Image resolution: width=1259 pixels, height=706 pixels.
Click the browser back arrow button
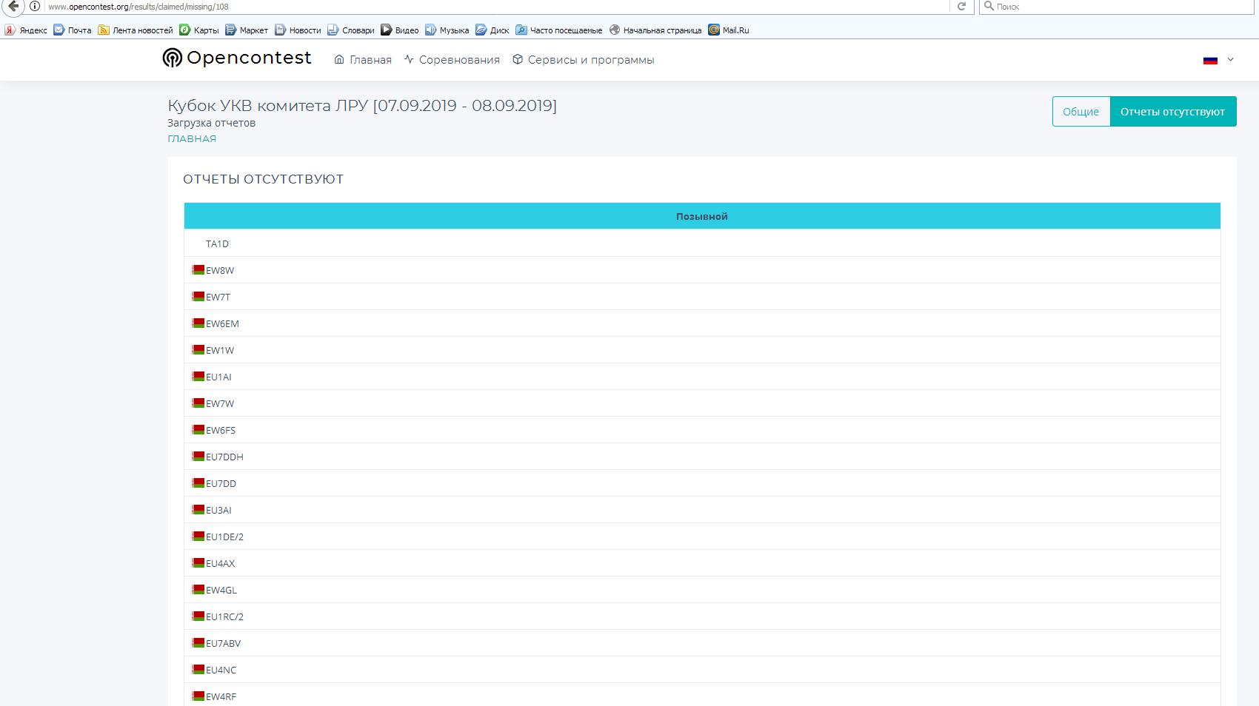pos(13,7)
